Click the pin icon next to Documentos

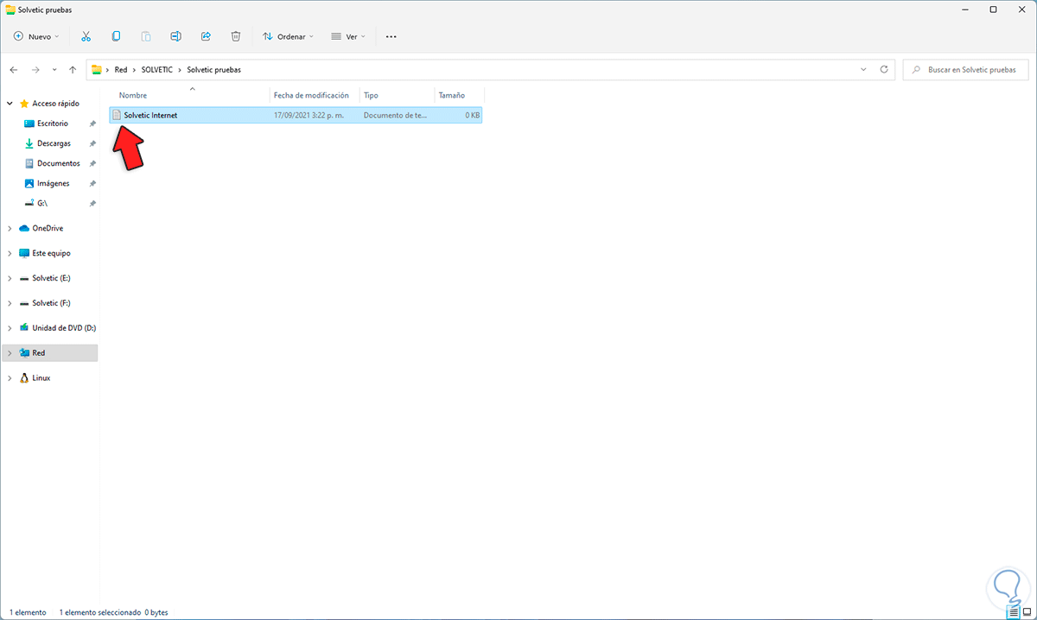coord(92,163)
